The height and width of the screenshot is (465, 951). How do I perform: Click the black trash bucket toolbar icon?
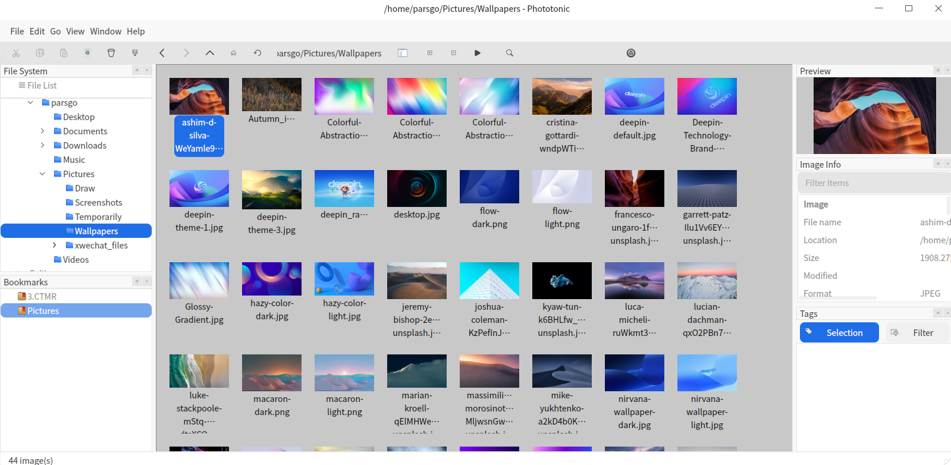111,53
